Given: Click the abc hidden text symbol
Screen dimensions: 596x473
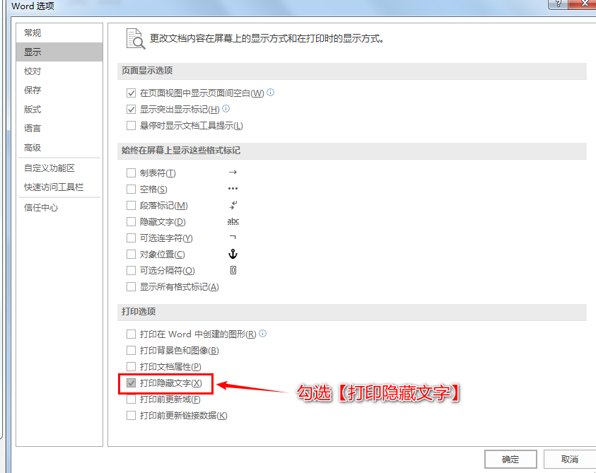Looking at the screenshot, I should pyautogui.click(x=233, y=221).
